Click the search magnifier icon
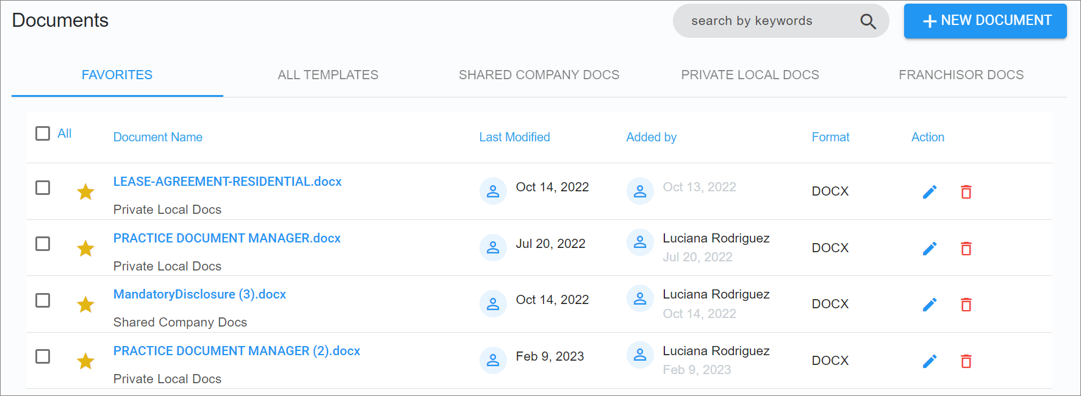The image size is (1081, 396). click(x=868, y=22)
